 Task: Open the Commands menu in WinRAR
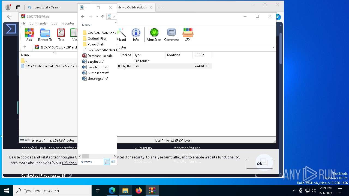38,23
